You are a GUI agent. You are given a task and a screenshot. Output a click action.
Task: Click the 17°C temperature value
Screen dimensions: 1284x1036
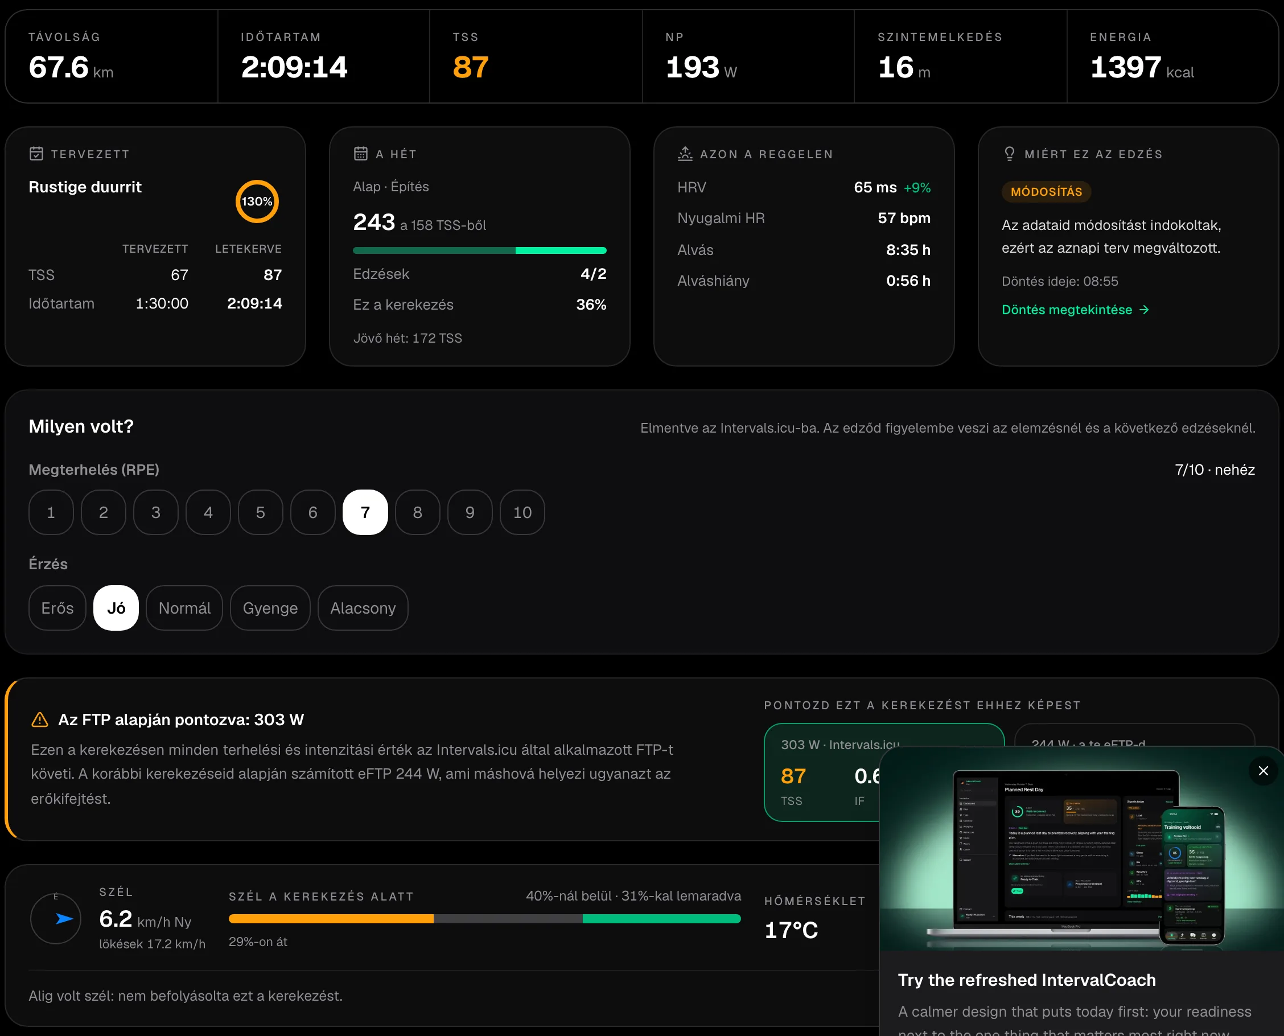791,930
